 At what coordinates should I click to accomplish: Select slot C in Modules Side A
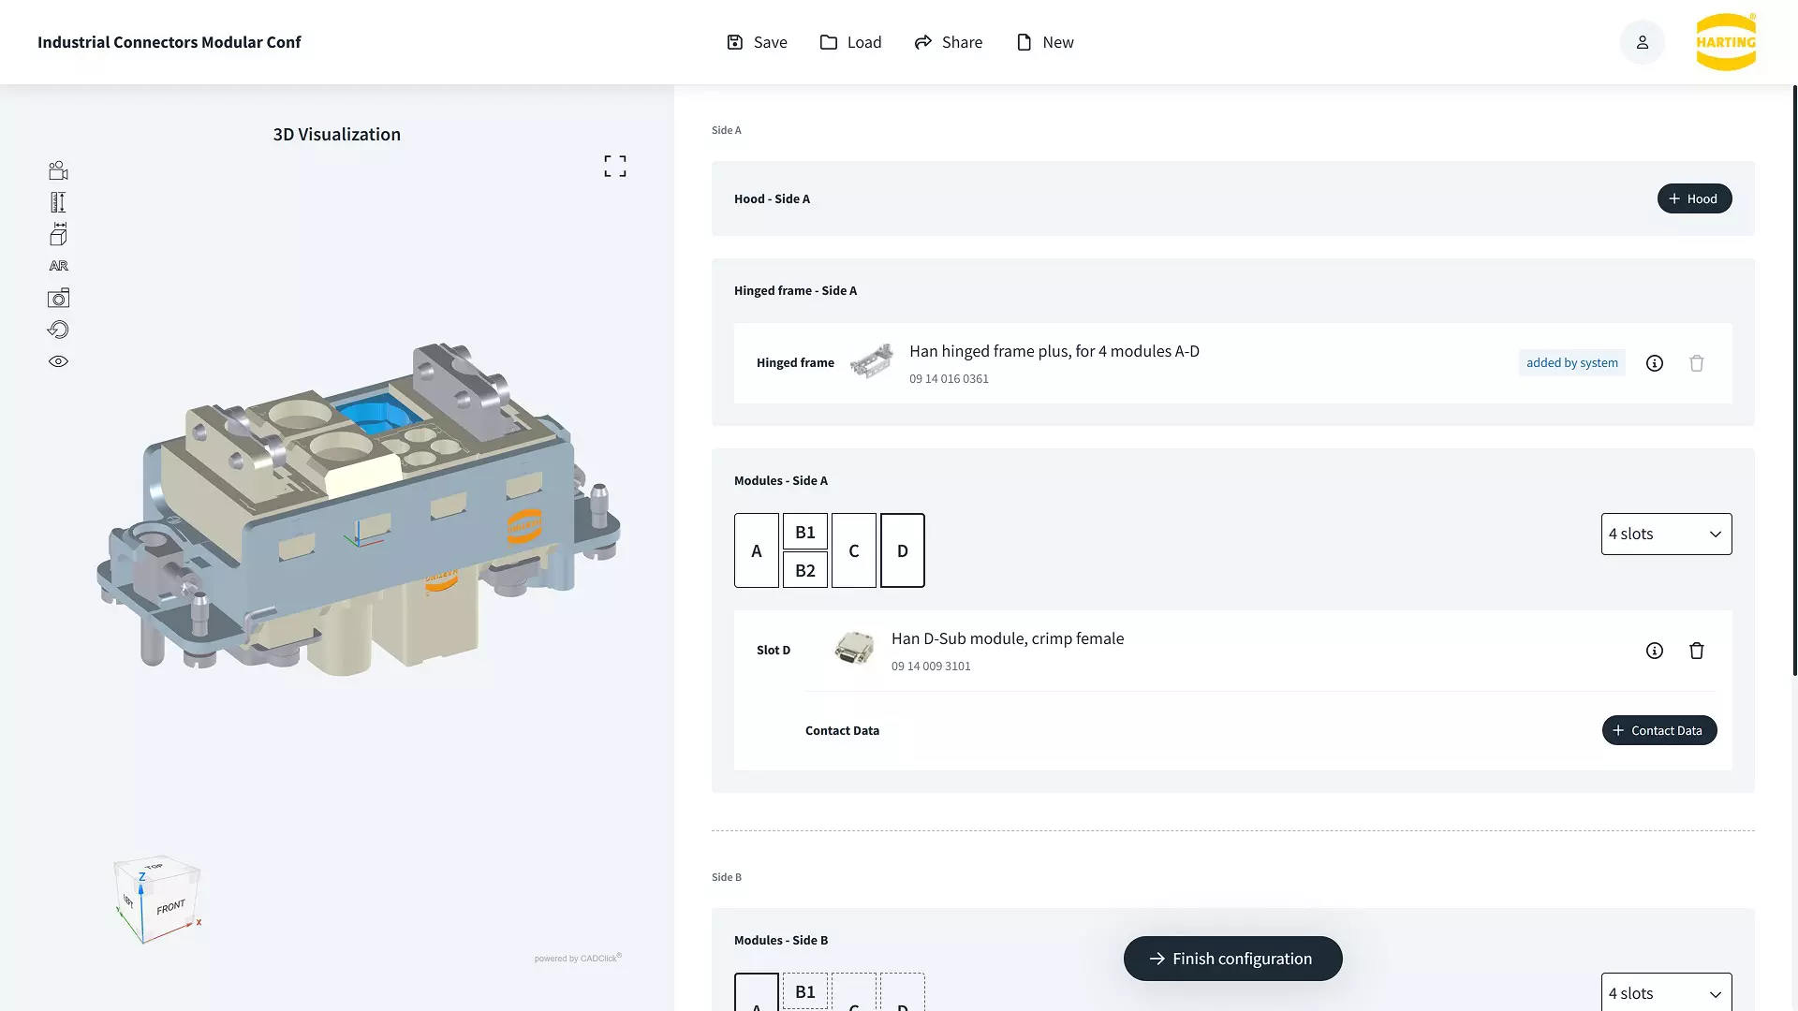pyautogui.click(x=854, y=550)
